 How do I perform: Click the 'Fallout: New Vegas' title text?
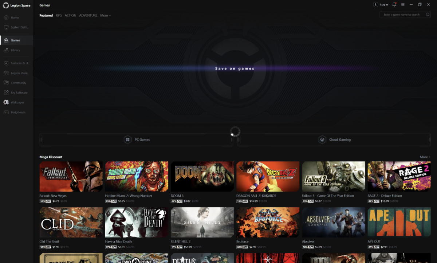tap(53, 196)
